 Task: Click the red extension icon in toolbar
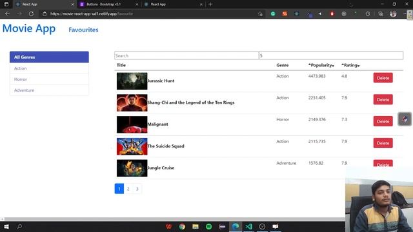pos(332,14)
